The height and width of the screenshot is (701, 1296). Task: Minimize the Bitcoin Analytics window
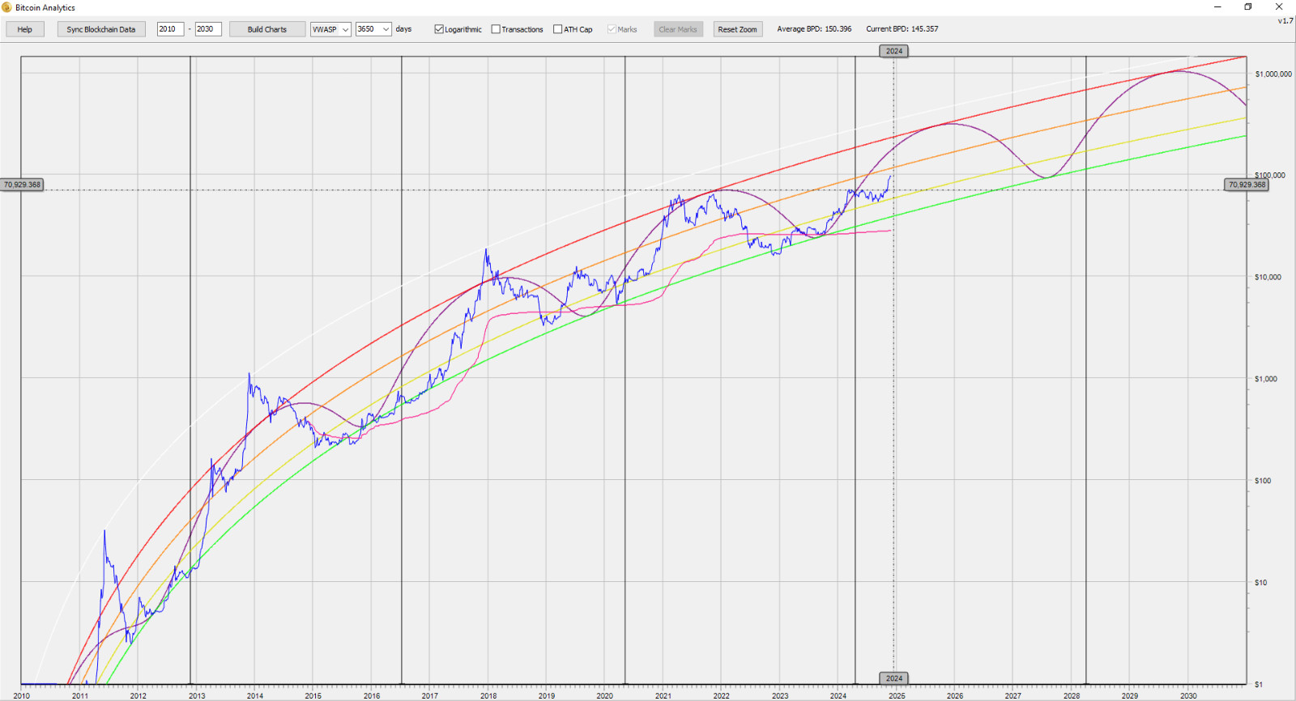(x=1217, y=7)
